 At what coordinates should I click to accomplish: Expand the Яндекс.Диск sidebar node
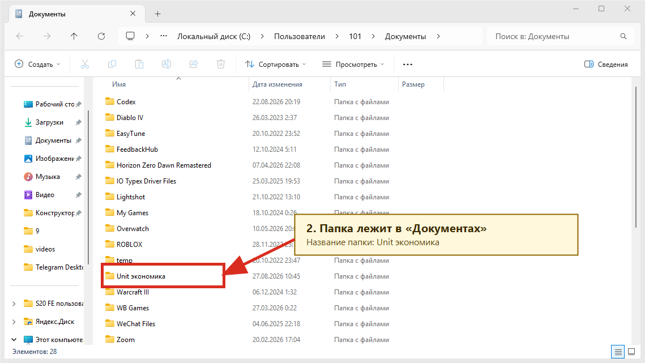pyautogui.click(x=14, y=322)
